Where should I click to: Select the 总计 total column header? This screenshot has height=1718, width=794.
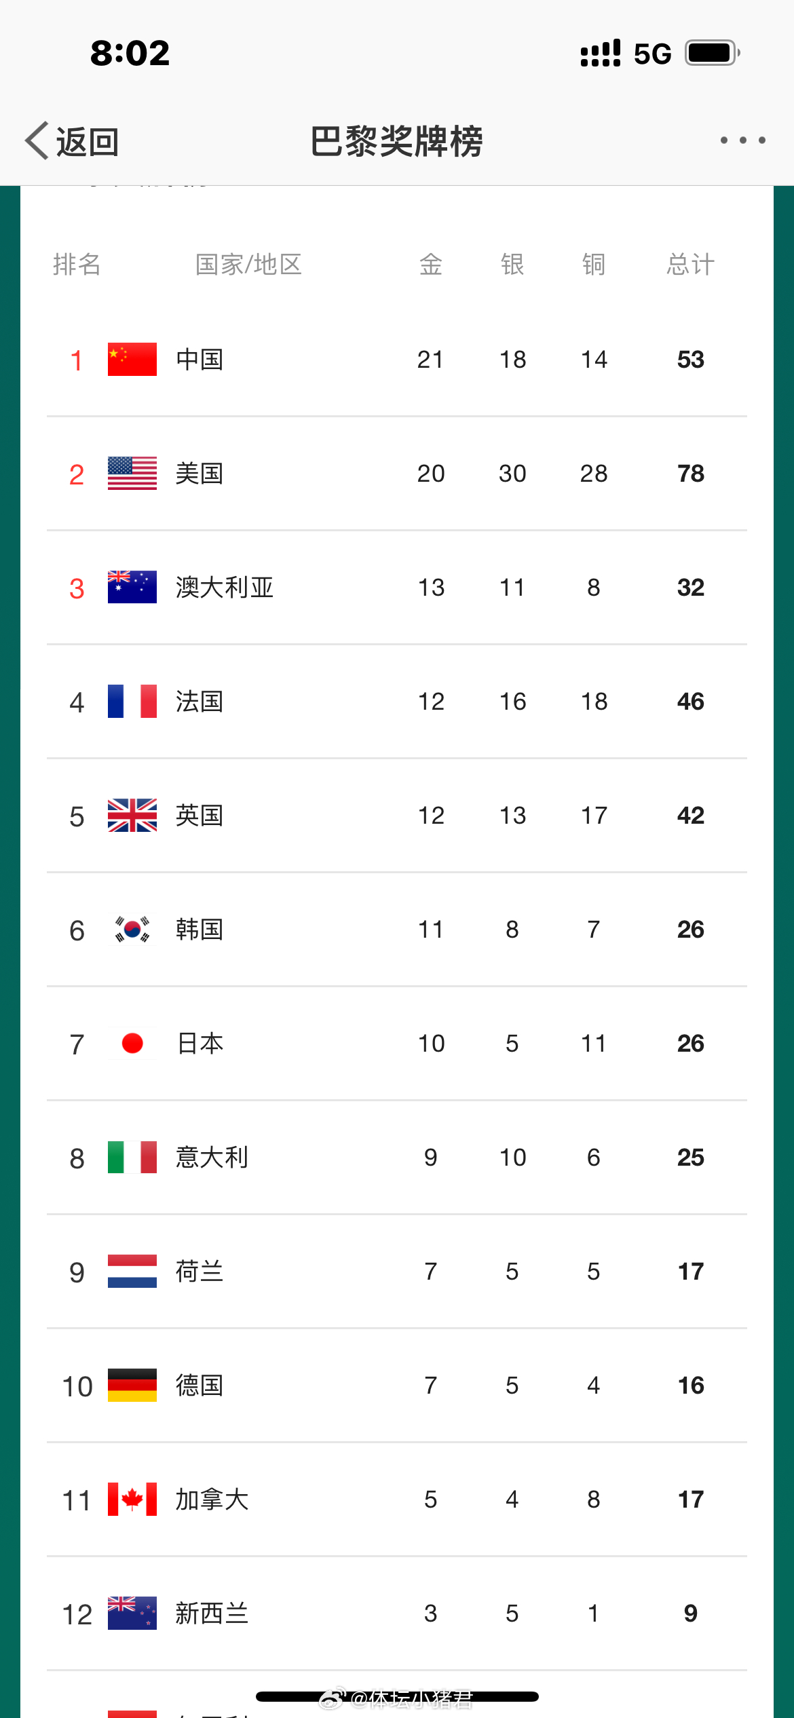tap(691, 265)
